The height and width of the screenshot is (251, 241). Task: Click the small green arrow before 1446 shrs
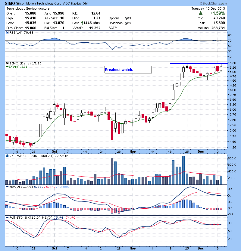[82, 23]
